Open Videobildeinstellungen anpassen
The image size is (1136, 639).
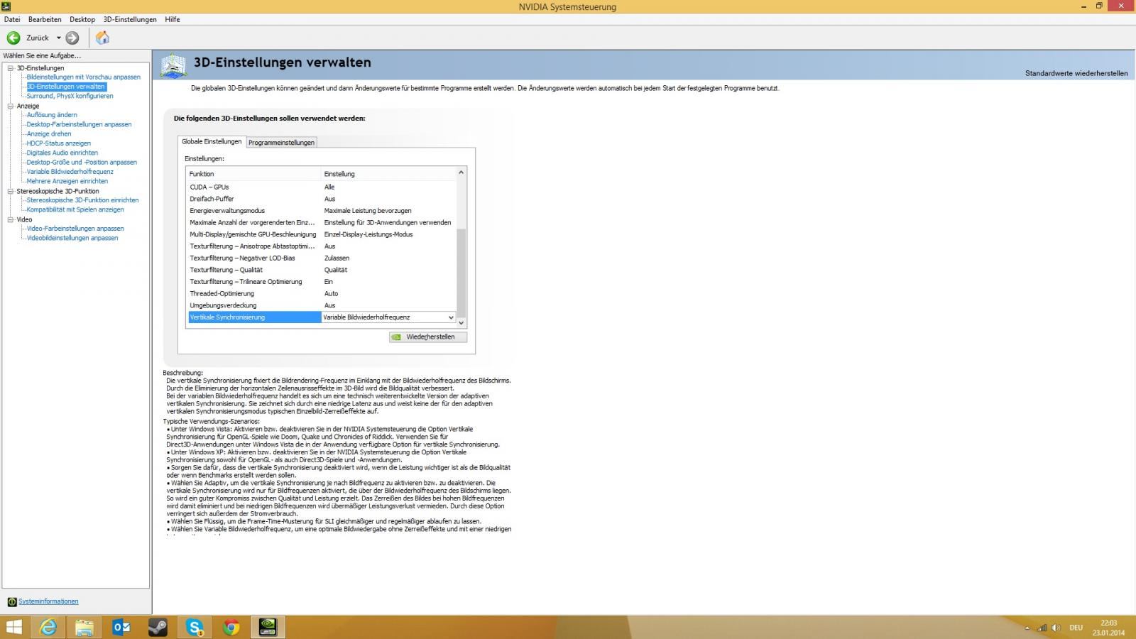(72, 238)
